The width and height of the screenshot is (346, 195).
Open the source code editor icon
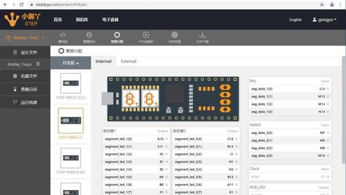pos(63,35)
